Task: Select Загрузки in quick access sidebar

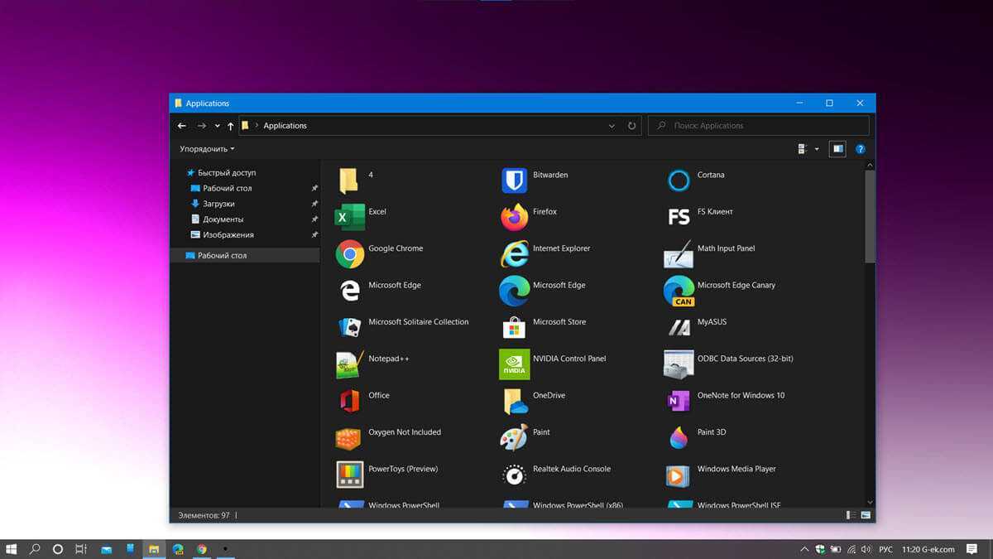Action: (218, 204)
